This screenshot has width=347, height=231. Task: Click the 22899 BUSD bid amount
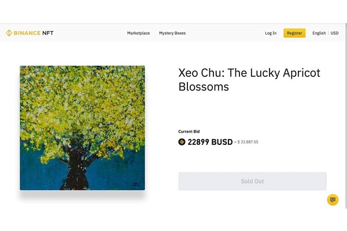pos(210,142)
